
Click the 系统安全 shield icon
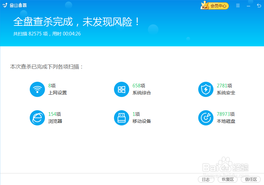pyautogui.click(x=206, y=89)
